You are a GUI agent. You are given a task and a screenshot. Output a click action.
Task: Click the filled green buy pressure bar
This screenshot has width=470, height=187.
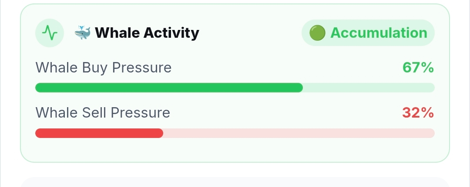tap(169, 88)
